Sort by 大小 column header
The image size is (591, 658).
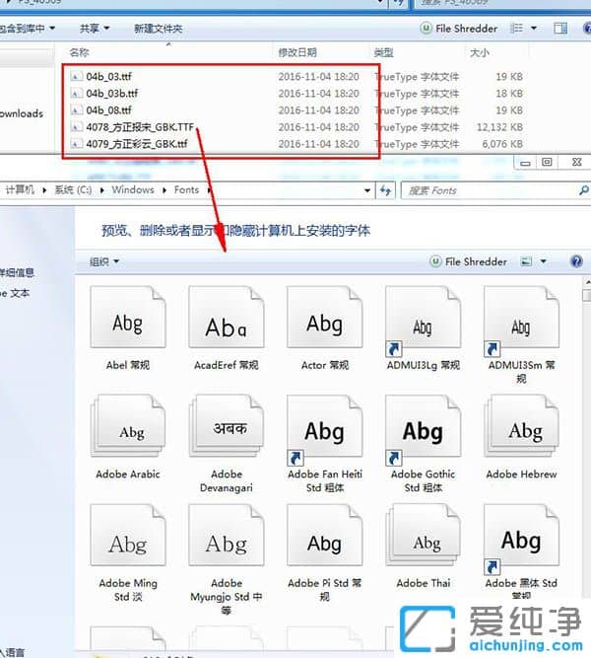pos(479,52)
